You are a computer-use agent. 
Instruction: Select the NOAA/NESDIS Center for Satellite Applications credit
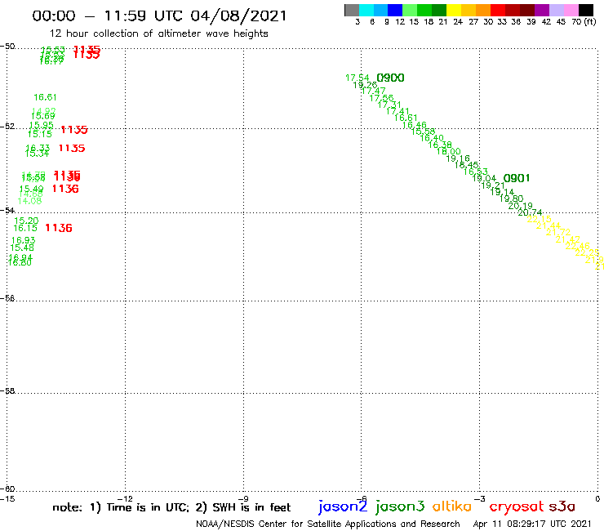point(328,524)
